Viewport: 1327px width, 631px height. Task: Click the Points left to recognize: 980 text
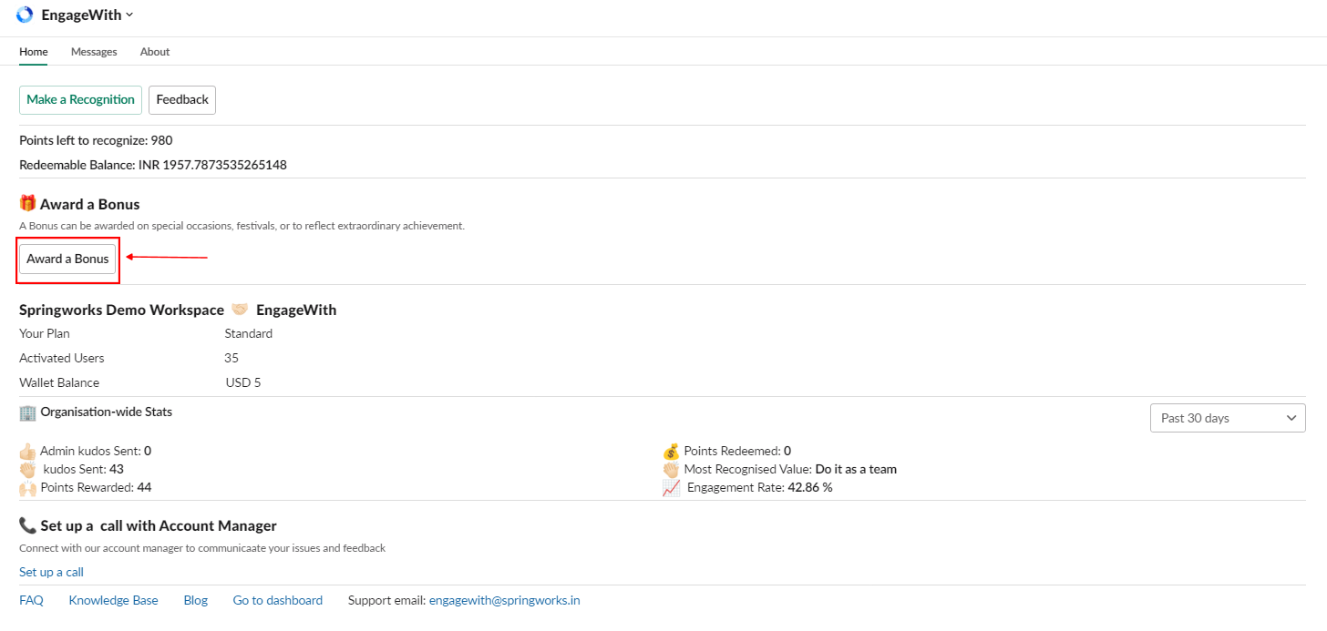pyautogui.click(x=96, y=140)
